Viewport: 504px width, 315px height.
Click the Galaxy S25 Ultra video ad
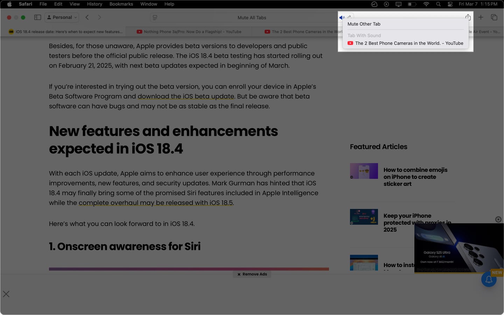point(459,248)
